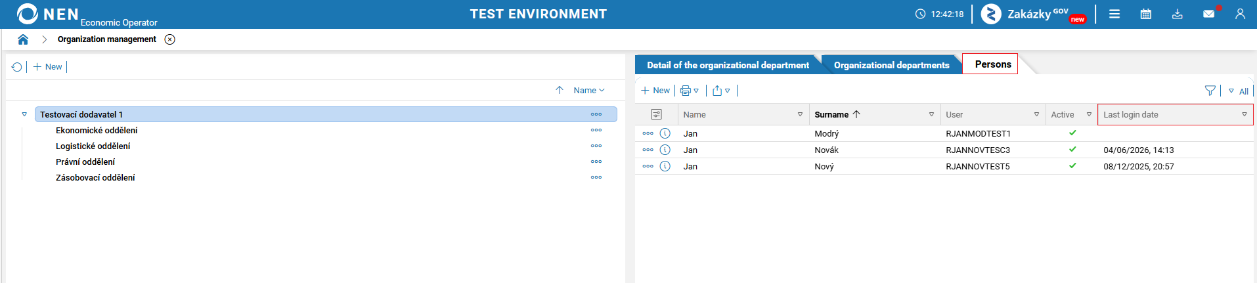
Task: Click surname Nový cell
Action: (x=824, y=166)
